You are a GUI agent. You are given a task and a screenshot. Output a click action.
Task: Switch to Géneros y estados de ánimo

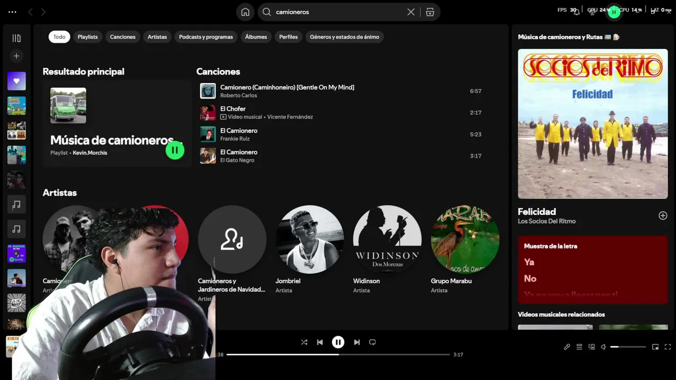pyautogui.click(x=344, y=37)
